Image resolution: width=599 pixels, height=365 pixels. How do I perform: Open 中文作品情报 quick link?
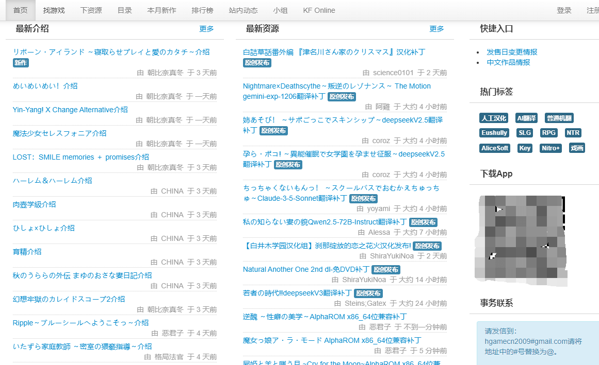pos(508,62)
